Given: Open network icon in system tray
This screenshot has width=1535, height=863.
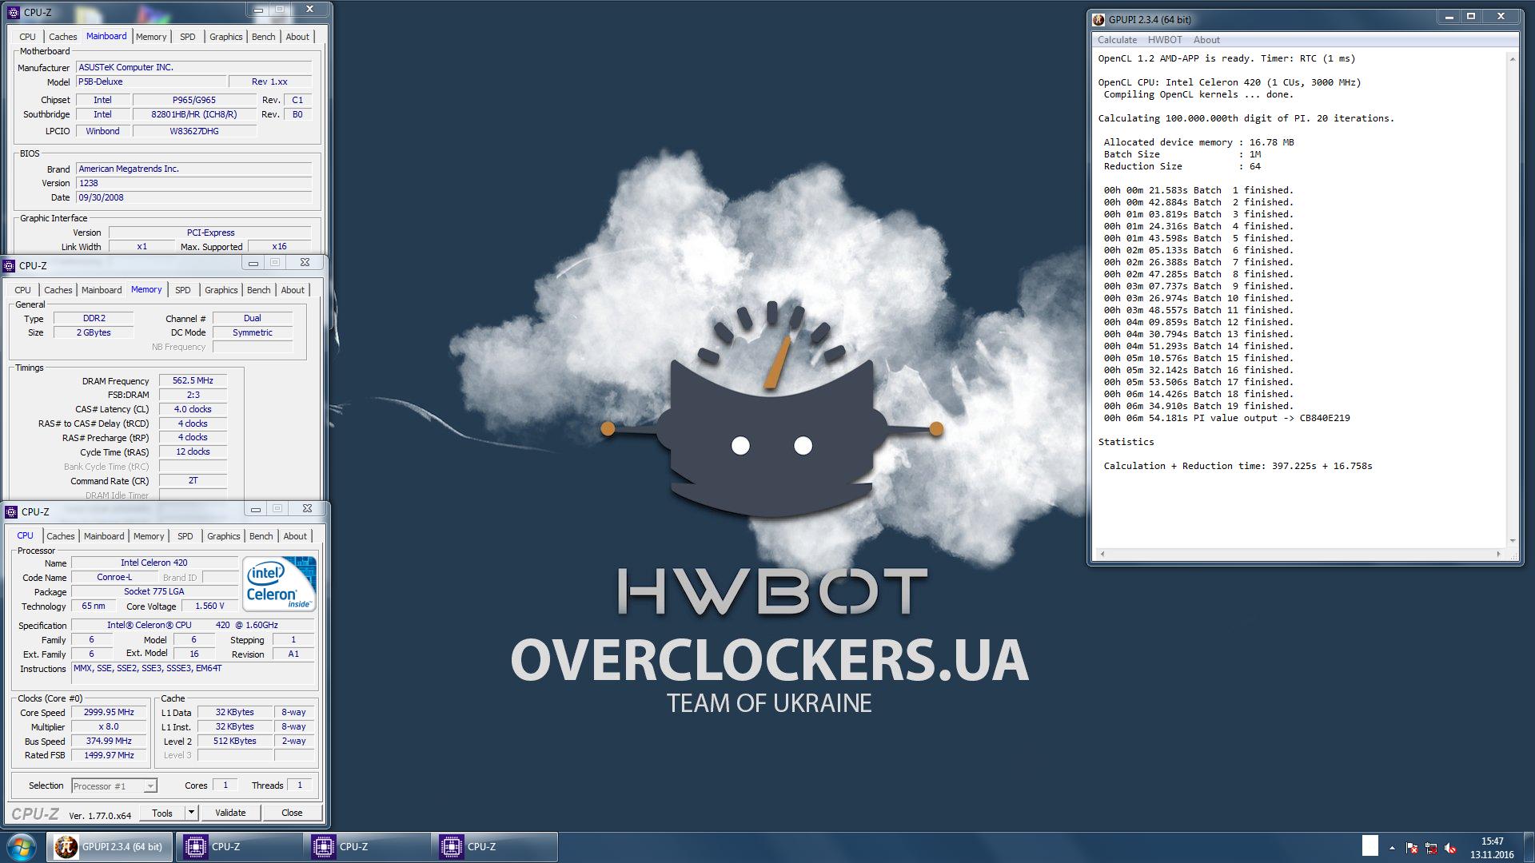Looking at the screenshot, I should click(1431, 848).
